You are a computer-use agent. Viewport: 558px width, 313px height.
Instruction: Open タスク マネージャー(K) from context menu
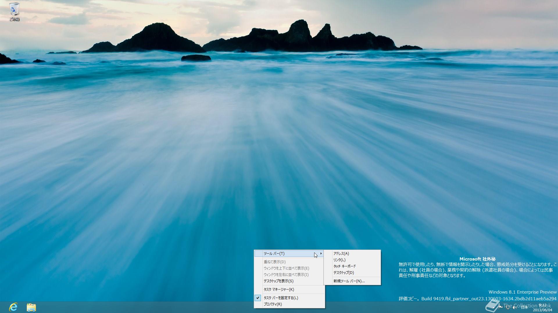point(289,290)
